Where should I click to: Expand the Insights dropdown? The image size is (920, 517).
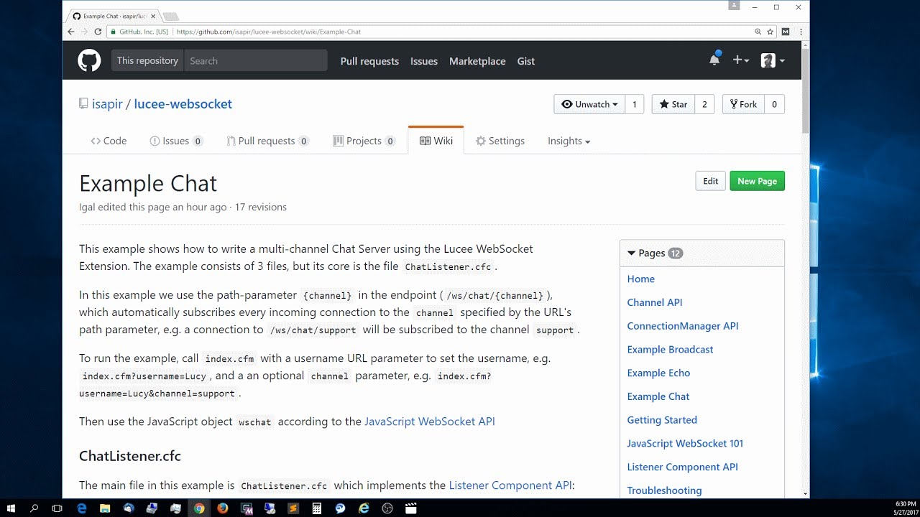pyautogui.click(x=569, y=141)
